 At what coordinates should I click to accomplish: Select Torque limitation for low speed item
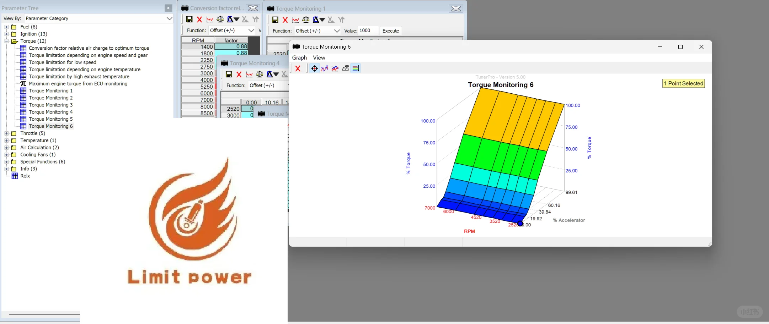pyautogui.click(x=63, y=62)
